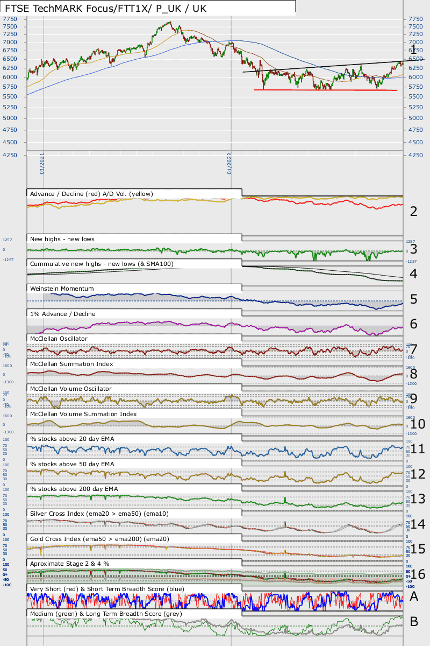Viewport: 430px width, 646px height.
Task: Click panel letter A beside short term breadth
Action: coord(414,596)
